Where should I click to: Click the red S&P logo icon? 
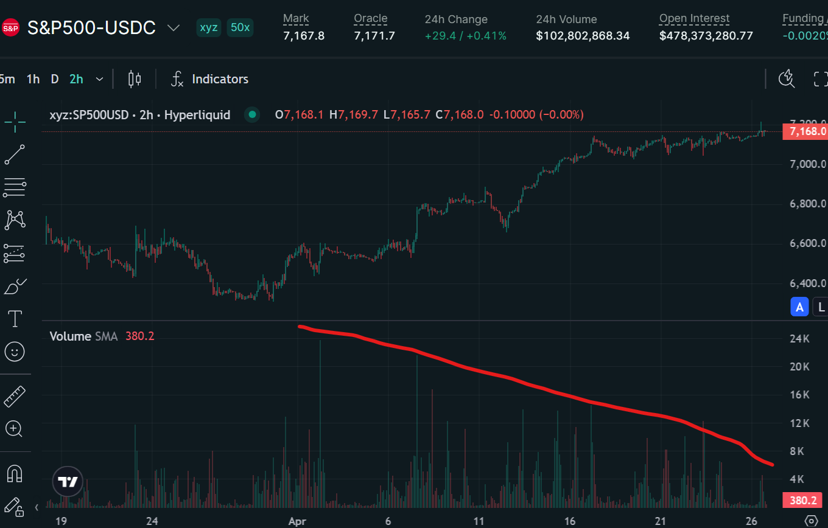[x=10, y=28]
